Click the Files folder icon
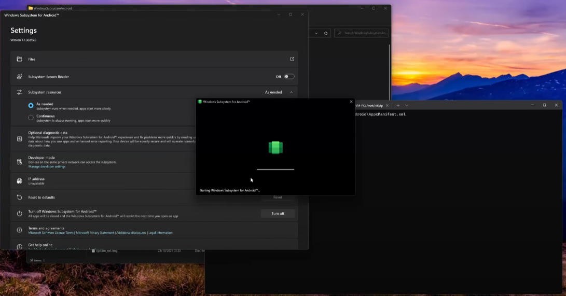Screen dimensions: 566x296 20,59
